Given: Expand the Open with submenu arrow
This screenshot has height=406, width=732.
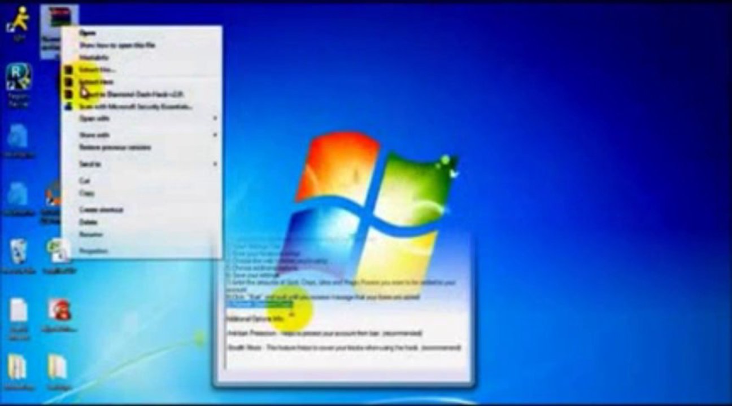Looking at the screenshot, I should pyautogui.click(x=215, y=119).
